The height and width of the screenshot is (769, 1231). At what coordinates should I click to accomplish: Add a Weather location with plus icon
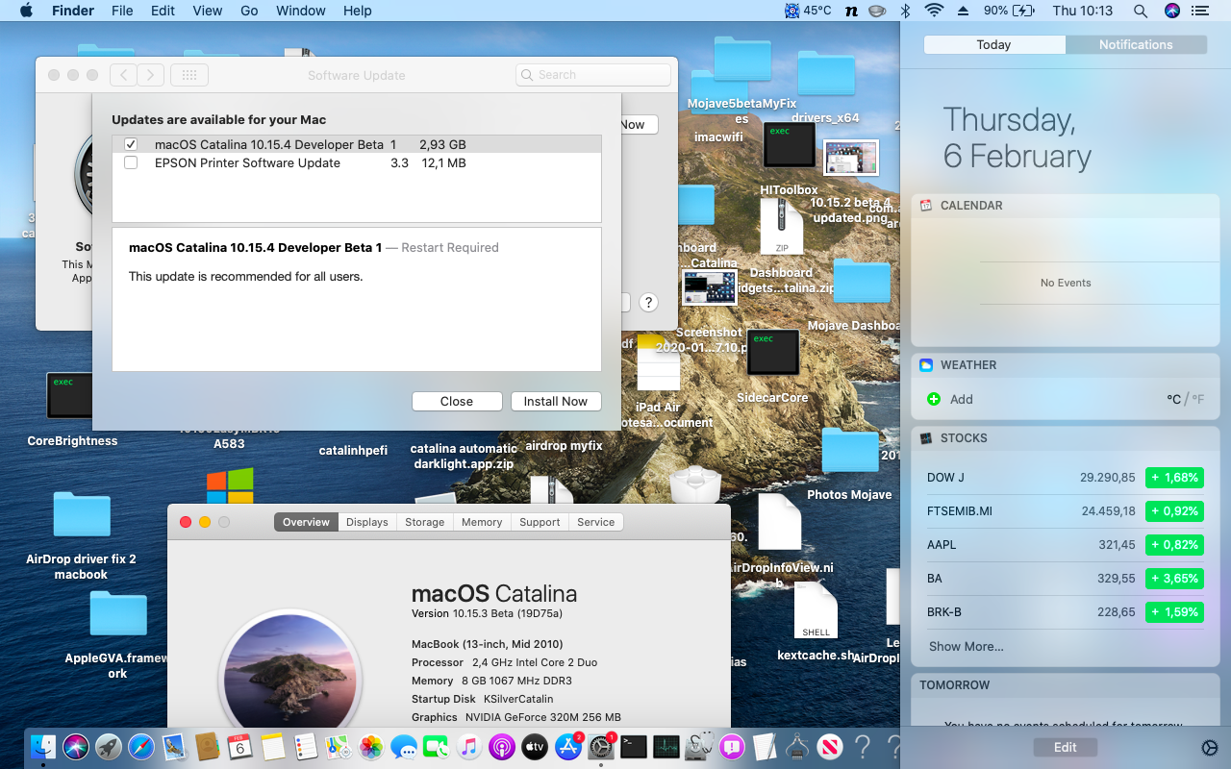click(x=933, y=399)
